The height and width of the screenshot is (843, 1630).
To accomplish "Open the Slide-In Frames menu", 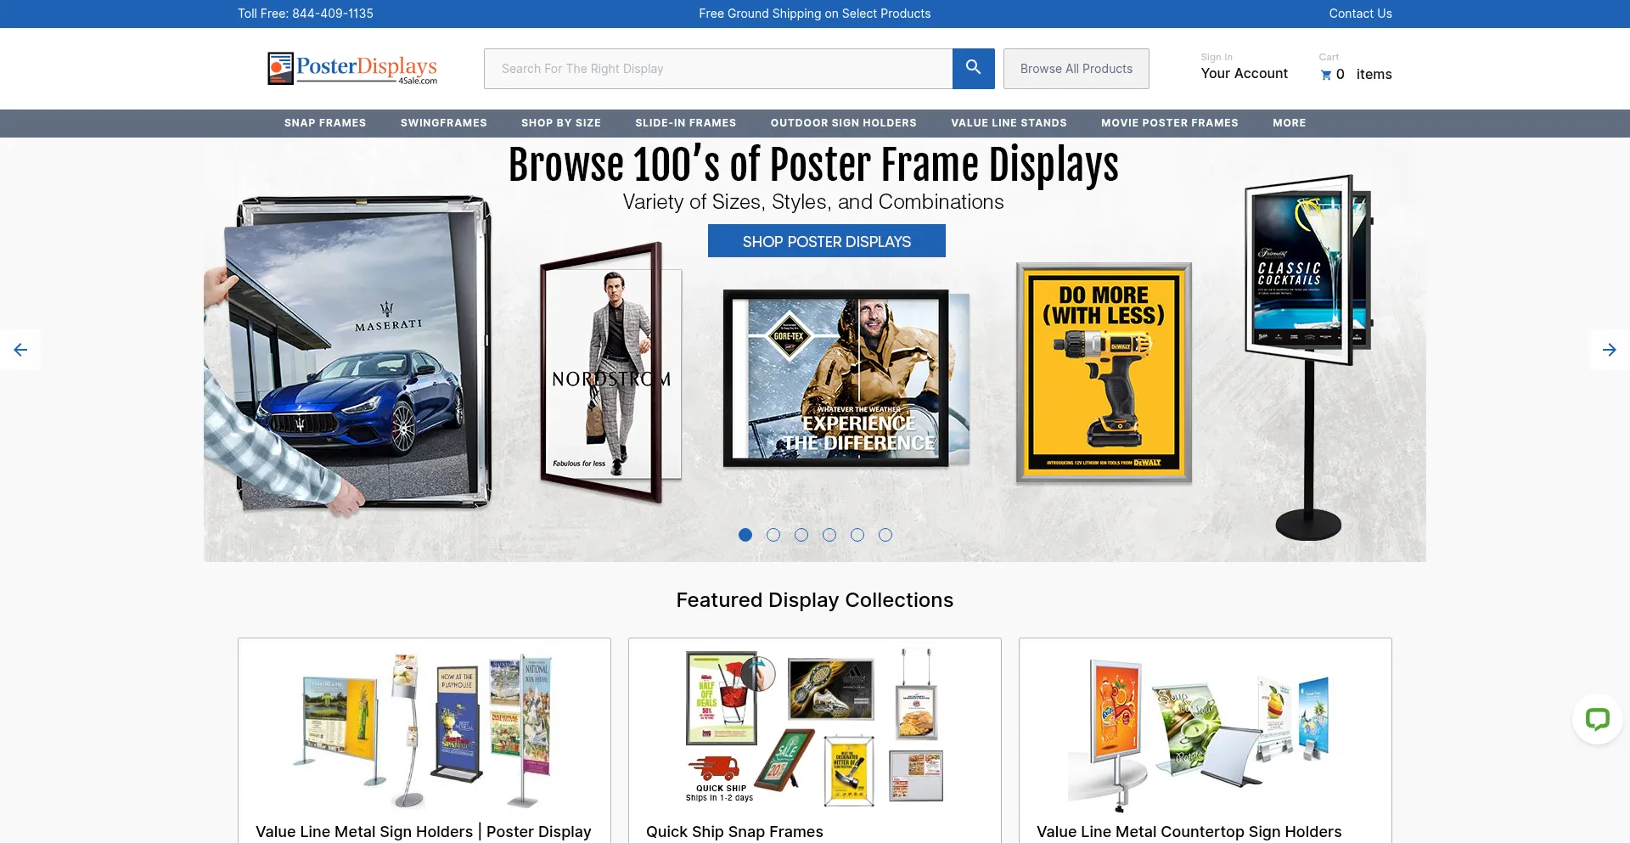I will [x=686, y=123].
